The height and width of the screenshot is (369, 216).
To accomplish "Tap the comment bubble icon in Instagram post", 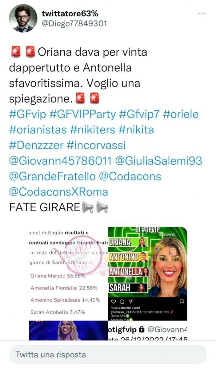I will [x=122, y=301].
